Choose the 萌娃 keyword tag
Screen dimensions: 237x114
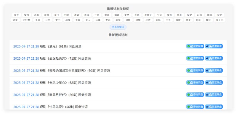click(x=117, y=15)
